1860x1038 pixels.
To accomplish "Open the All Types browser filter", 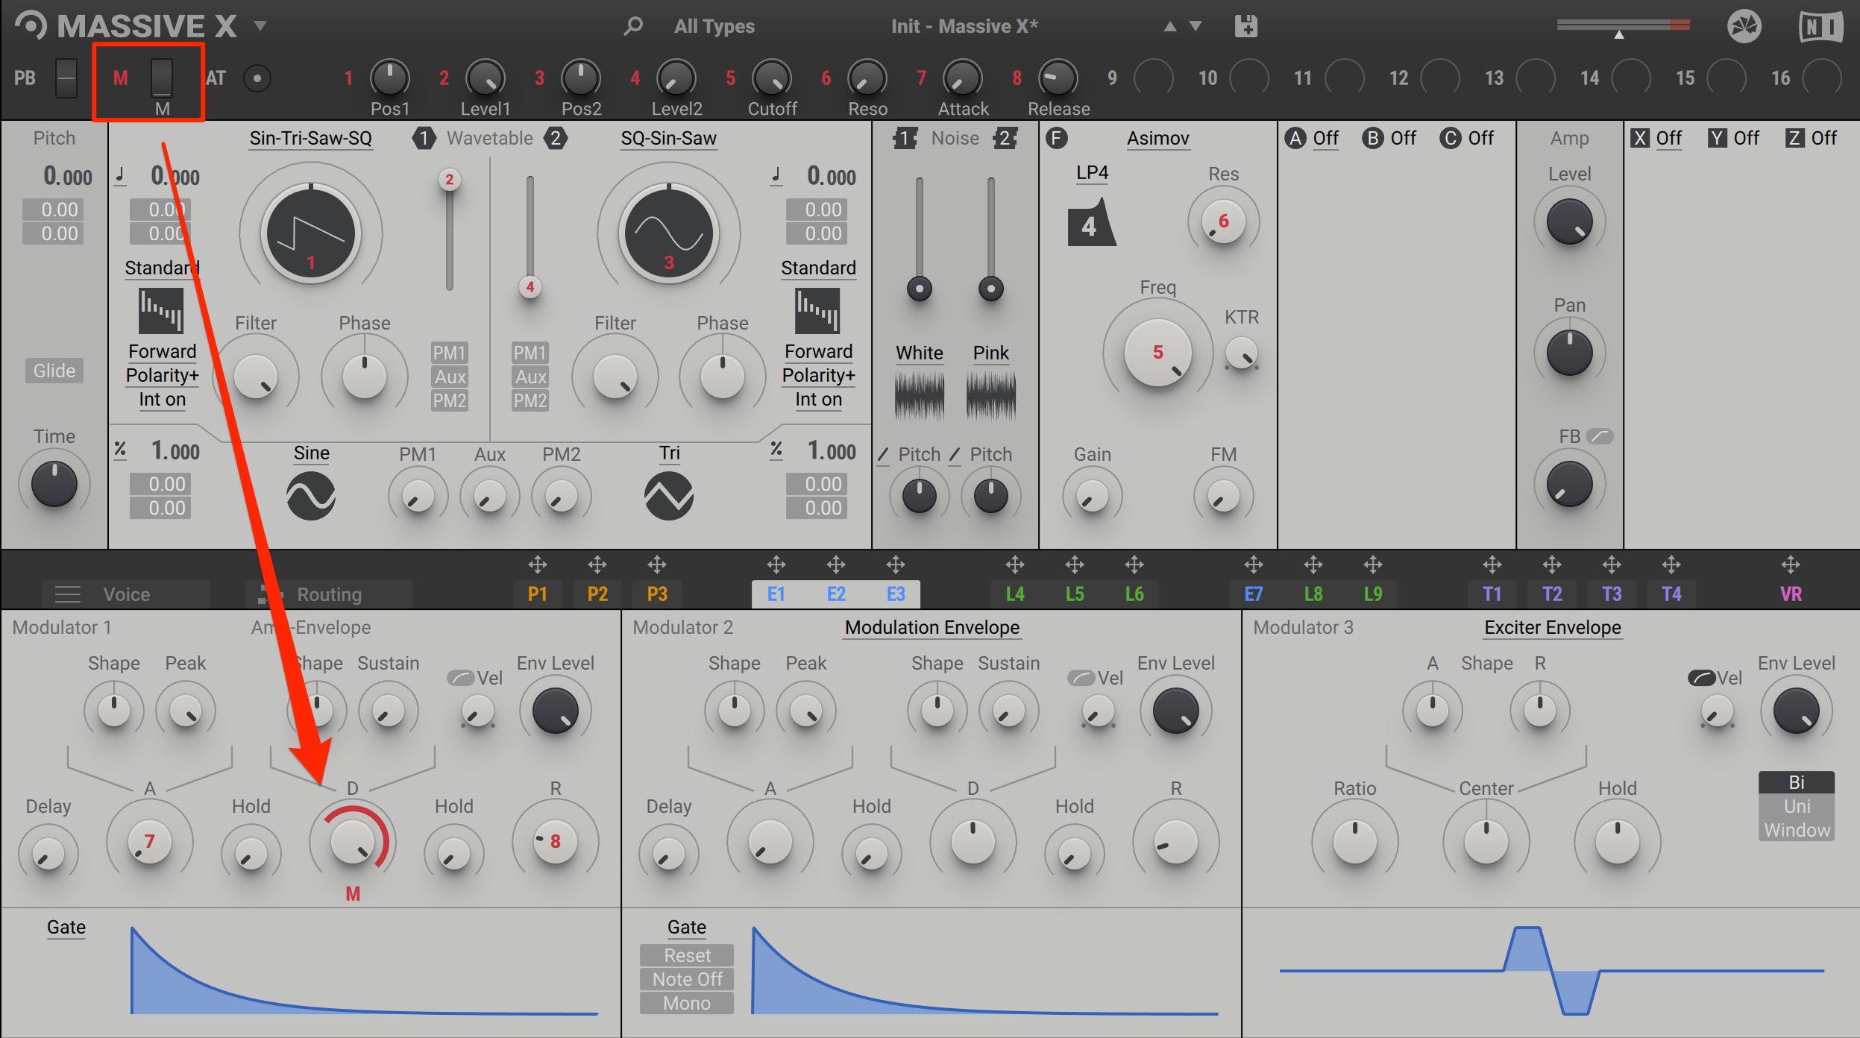I will [714, 26].
